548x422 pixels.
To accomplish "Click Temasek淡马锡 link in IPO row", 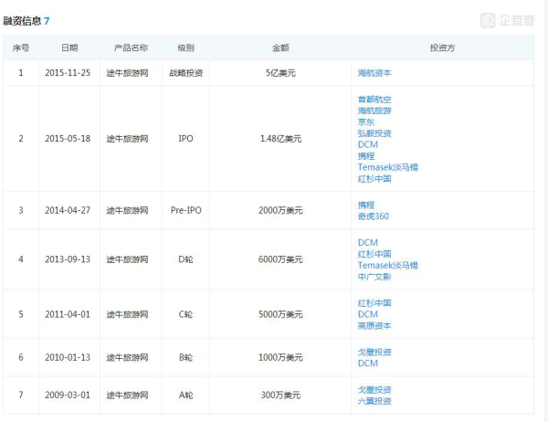I will 387,167.
